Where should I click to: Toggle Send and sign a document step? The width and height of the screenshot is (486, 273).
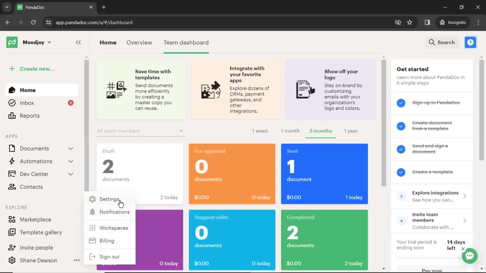point(401,149)
